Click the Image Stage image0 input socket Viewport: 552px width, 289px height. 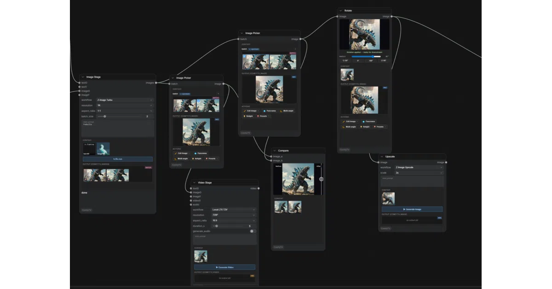80,91
